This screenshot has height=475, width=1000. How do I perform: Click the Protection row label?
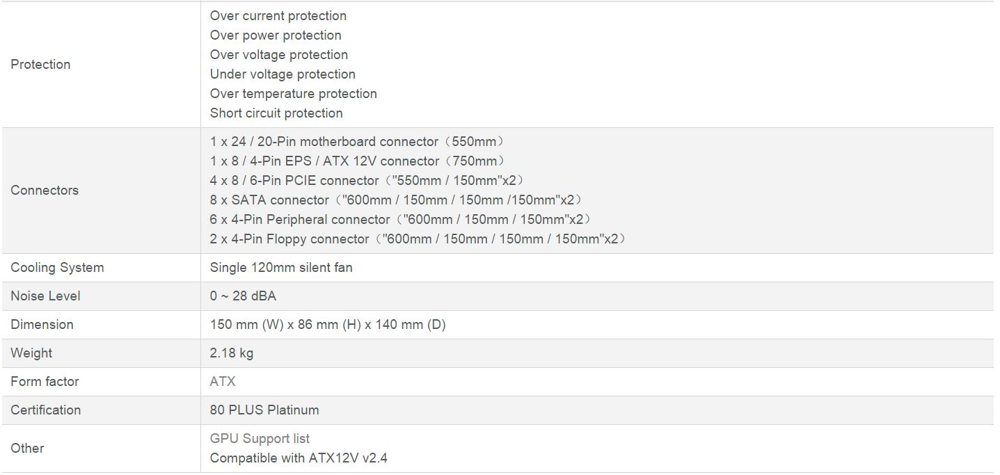point(40,65)
